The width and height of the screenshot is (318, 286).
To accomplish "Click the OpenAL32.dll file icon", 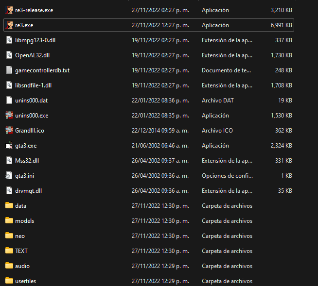I will tap(9, 55).
